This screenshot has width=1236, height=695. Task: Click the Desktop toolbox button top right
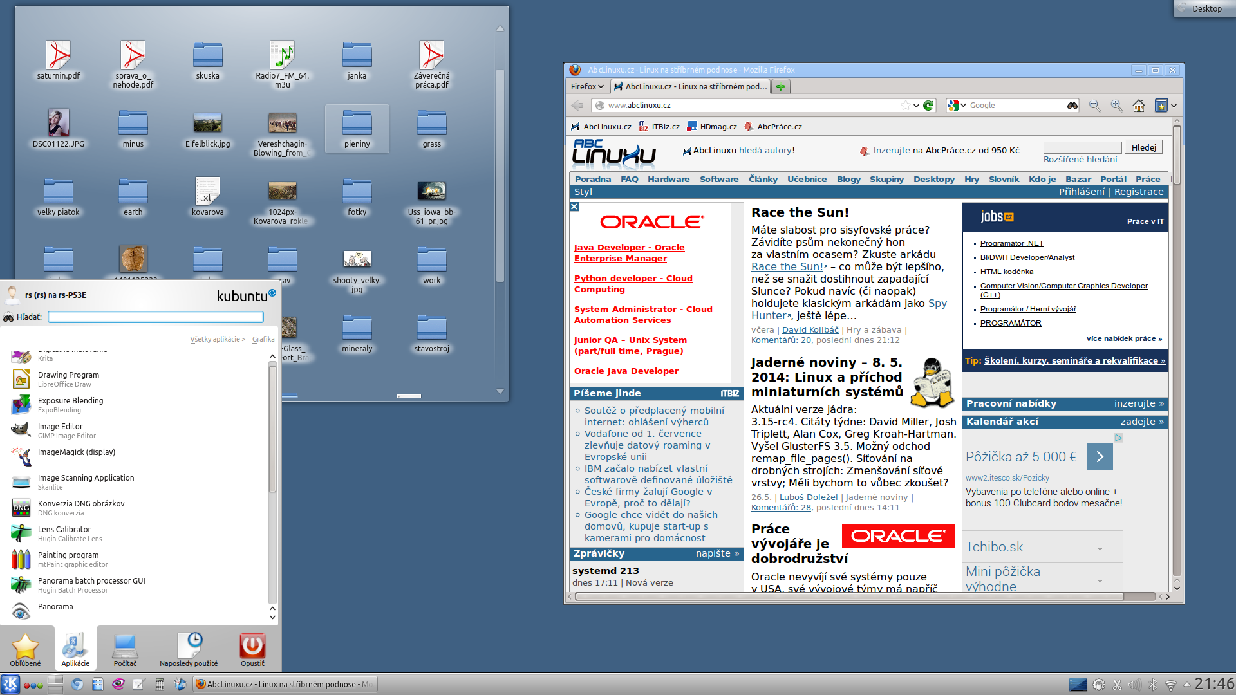[1204, 8]
